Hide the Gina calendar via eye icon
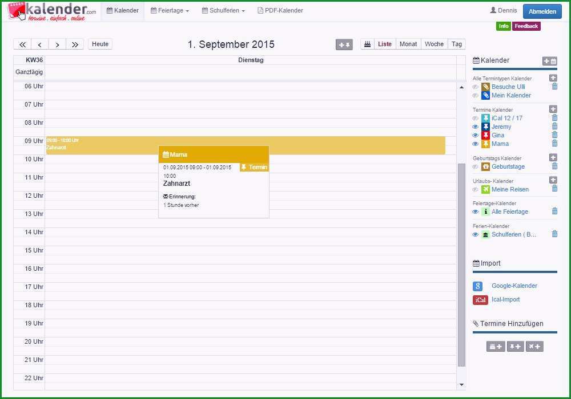 point(475,135)
